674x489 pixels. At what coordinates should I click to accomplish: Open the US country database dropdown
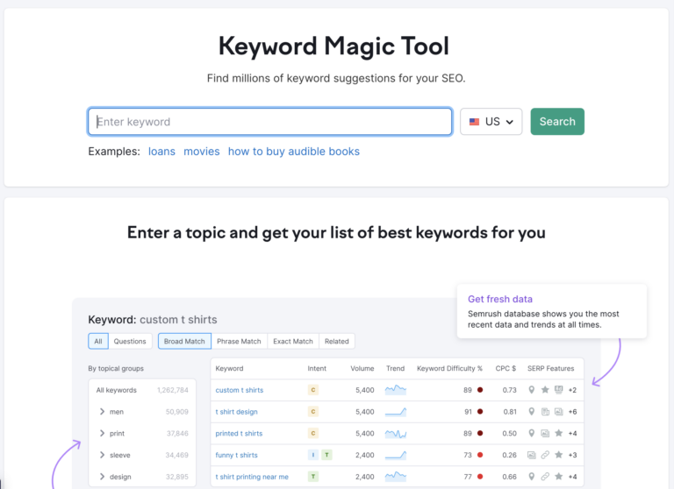(491, 122)
